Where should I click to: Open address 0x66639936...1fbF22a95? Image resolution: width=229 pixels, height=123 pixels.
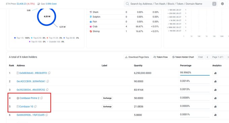pyautogui.click(x=31, y=115)
